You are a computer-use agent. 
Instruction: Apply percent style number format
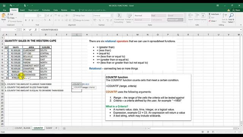100,20
